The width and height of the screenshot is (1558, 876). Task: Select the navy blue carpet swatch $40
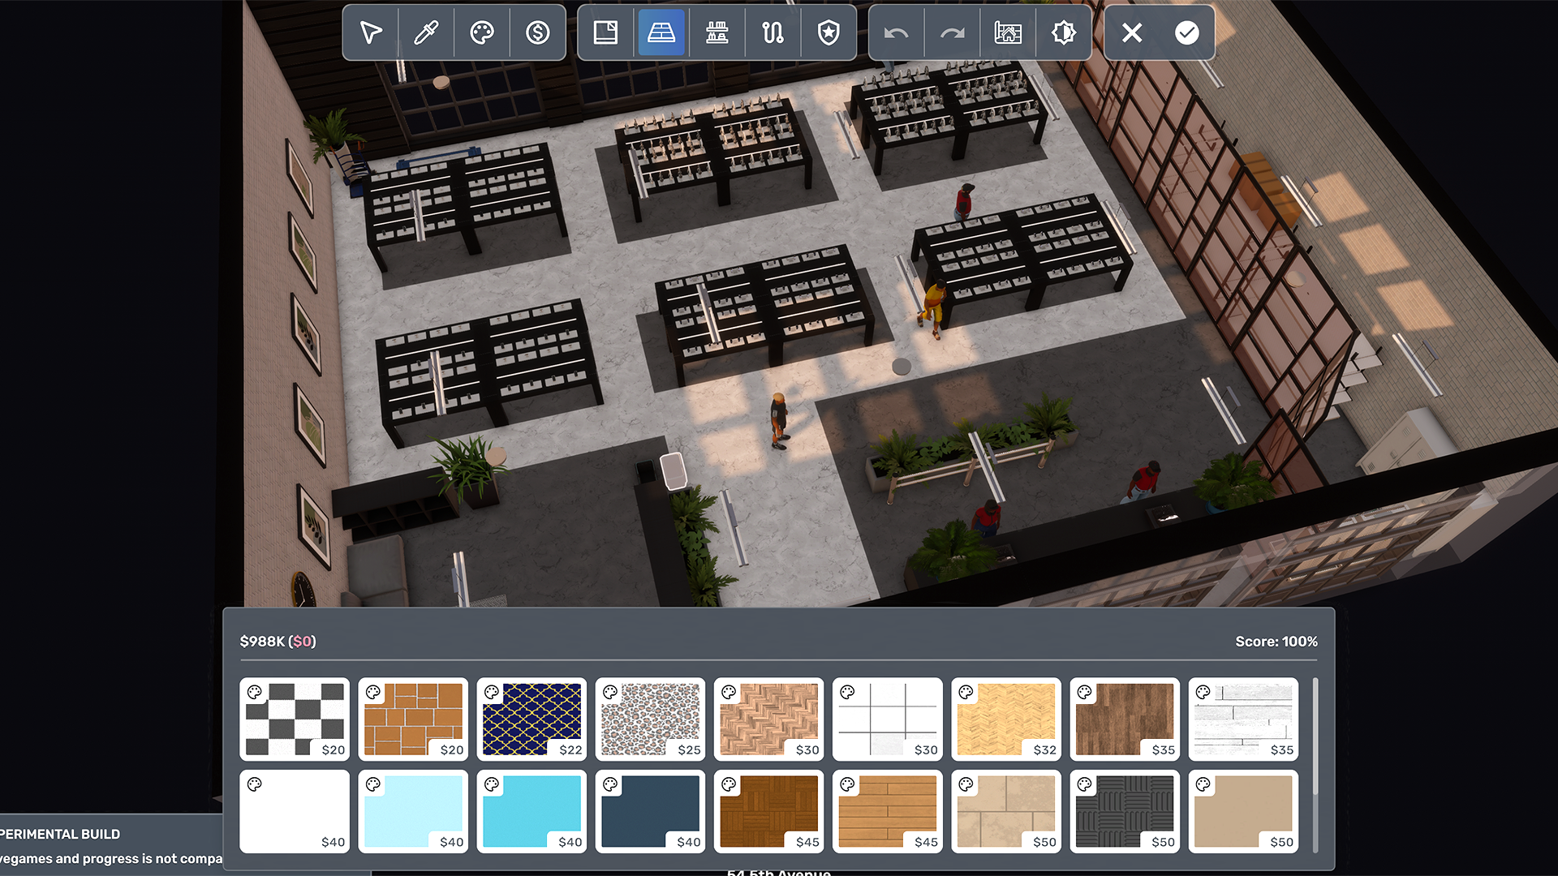tap(651, 810)
